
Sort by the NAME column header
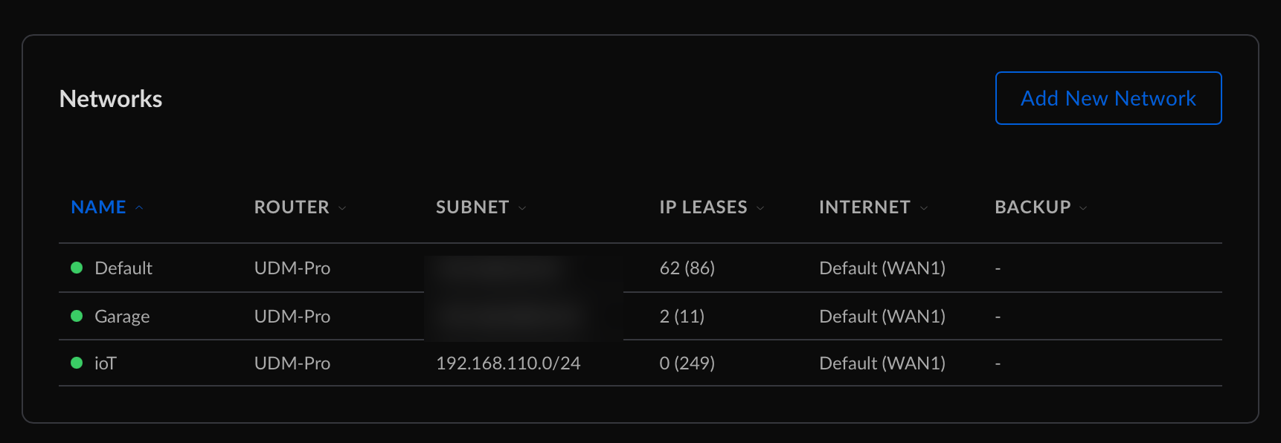[x=98, y=207]
